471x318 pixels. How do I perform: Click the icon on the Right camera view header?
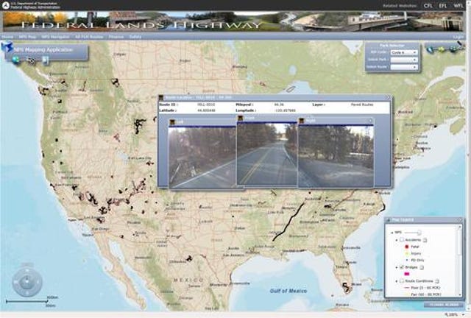click(x=301, y=121)
